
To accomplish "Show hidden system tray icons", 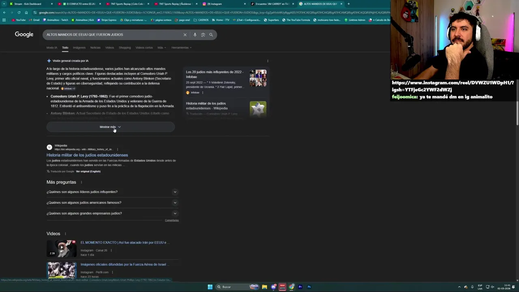I will tap(459, 287).
